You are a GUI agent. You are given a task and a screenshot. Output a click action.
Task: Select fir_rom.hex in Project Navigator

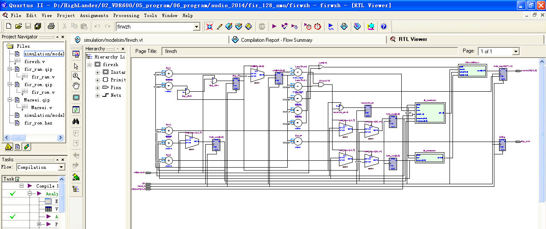[38, 123]
